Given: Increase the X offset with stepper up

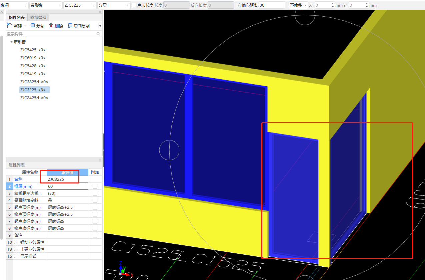Looking at the screenshot, I should point(333,4).
